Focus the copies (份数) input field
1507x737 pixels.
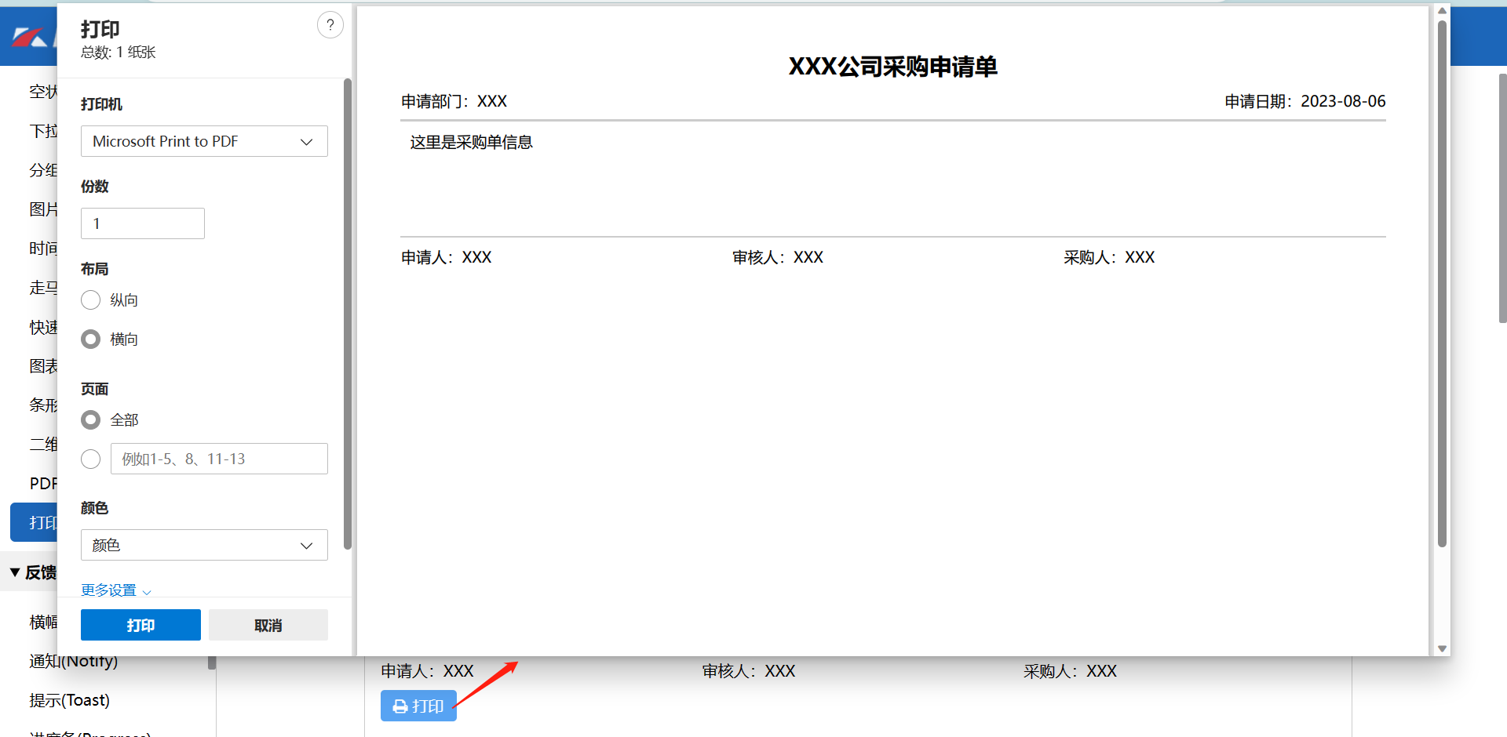point(143,223)
